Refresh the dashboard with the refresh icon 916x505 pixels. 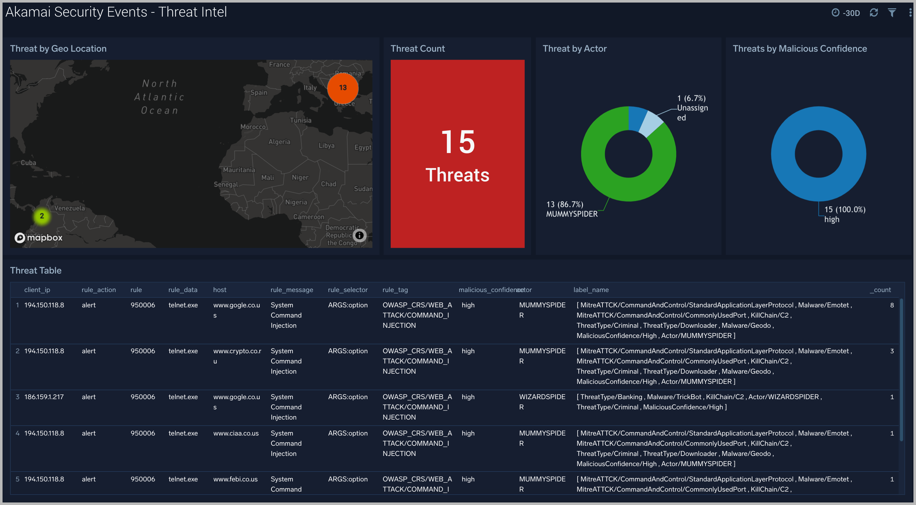tap(874, 12)
